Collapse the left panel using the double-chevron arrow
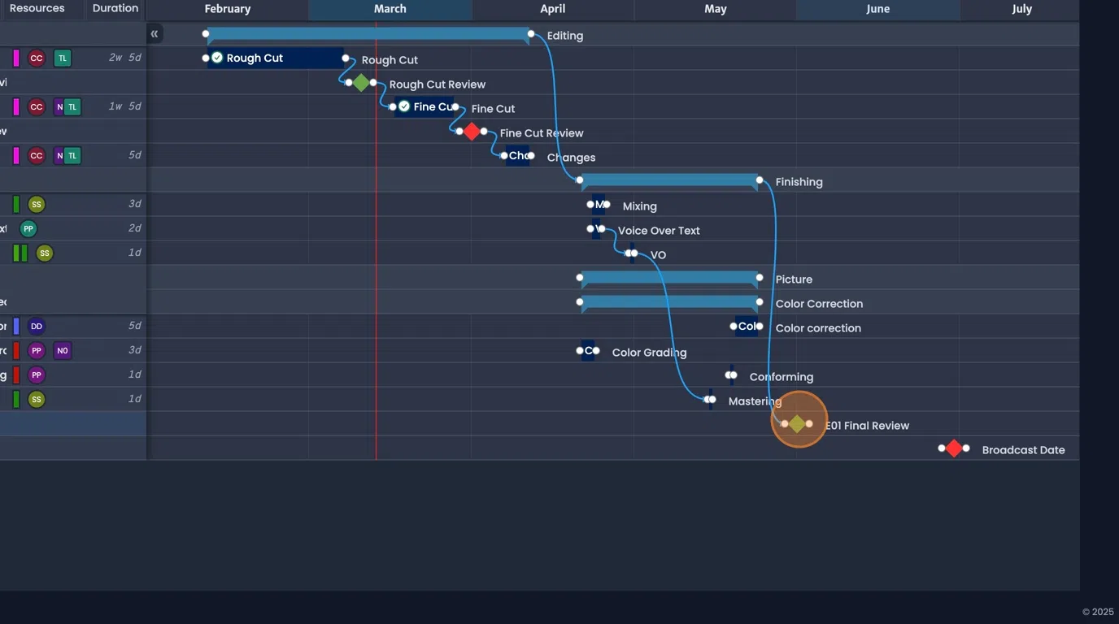1119x624 pixels. coord(155,34)
